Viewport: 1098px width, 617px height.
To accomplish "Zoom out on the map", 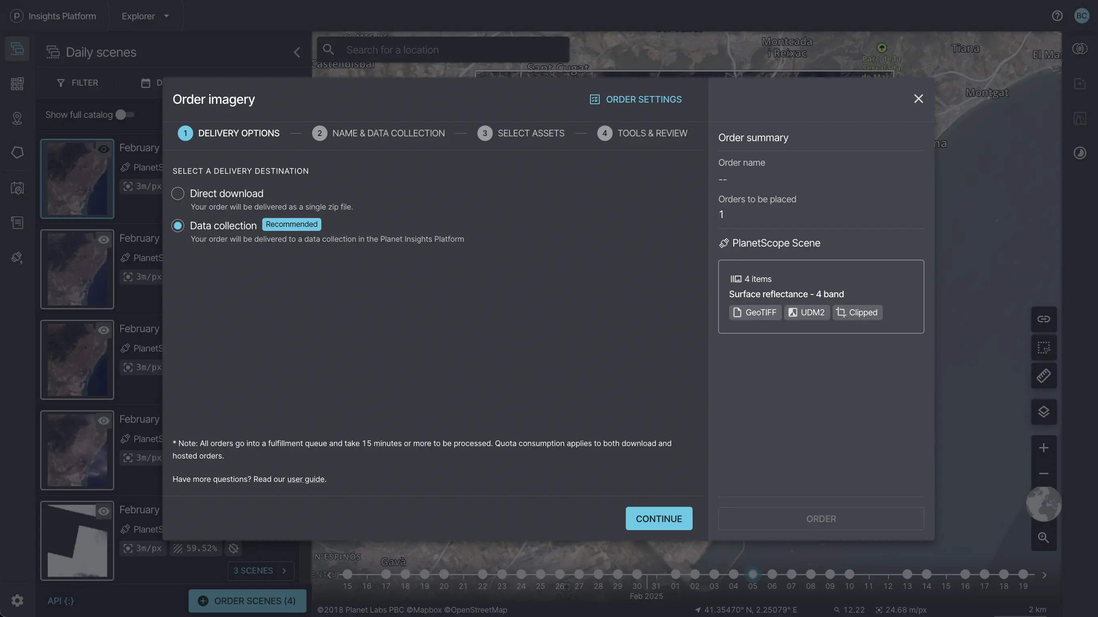I will 1043,474.
